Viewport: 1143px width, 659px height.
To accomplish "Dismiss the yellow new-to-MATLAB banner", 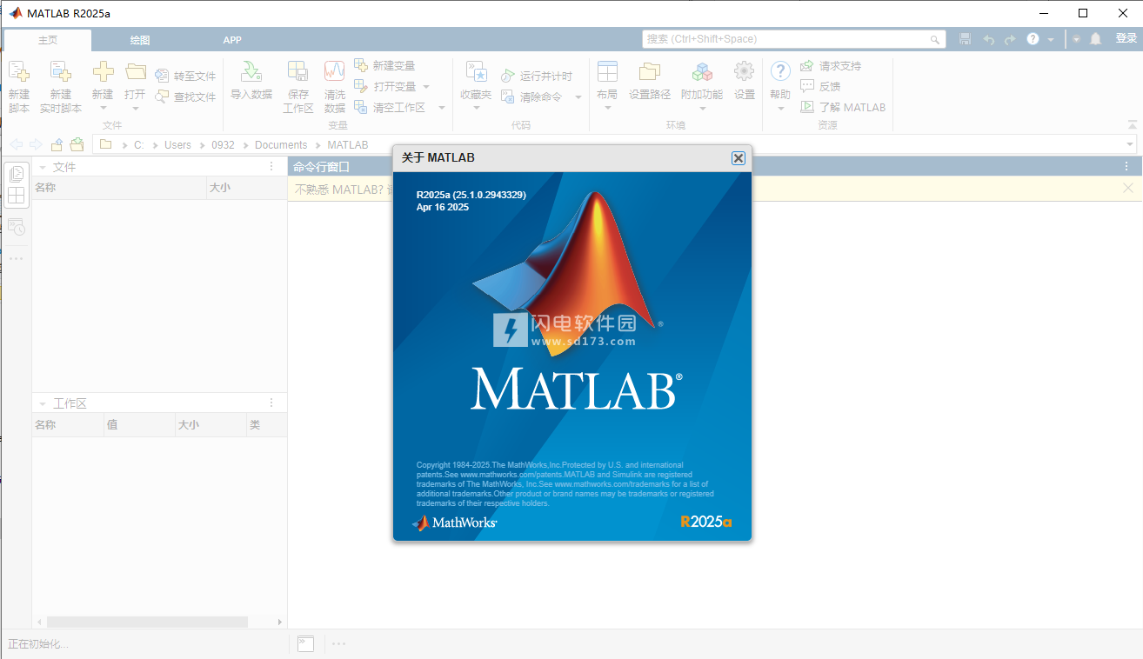I will [x=1128, y=188].
